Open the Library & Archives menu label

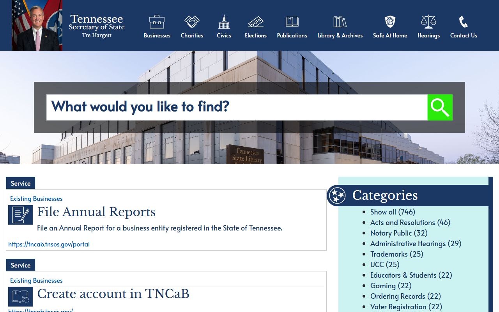click(x=340, y=35)
